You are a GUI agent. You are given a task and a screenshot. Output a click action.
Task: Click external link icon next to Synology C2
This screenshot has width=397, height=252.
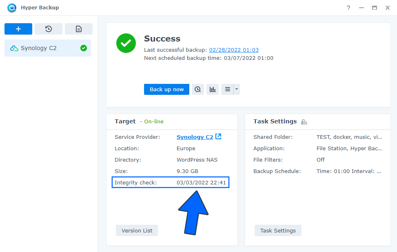click(x=218, y=136)
